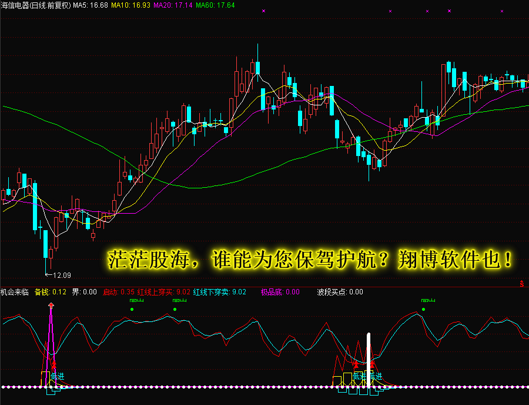Click the leftmost 低进 buy signal label
Image resolution: width=529 pixels, height=405 pixels.
(57, 376)
